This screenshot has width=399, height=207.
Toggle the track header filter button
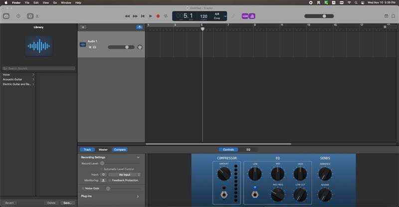140,27
